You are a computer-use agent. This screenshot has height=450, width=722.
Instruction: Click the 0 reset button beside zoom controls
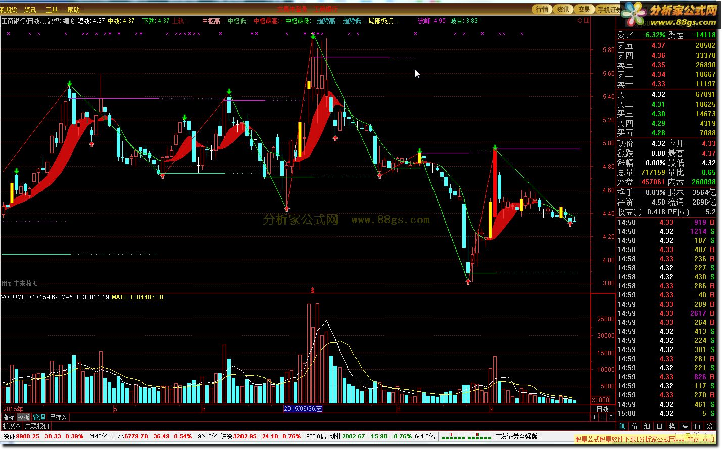611,417
